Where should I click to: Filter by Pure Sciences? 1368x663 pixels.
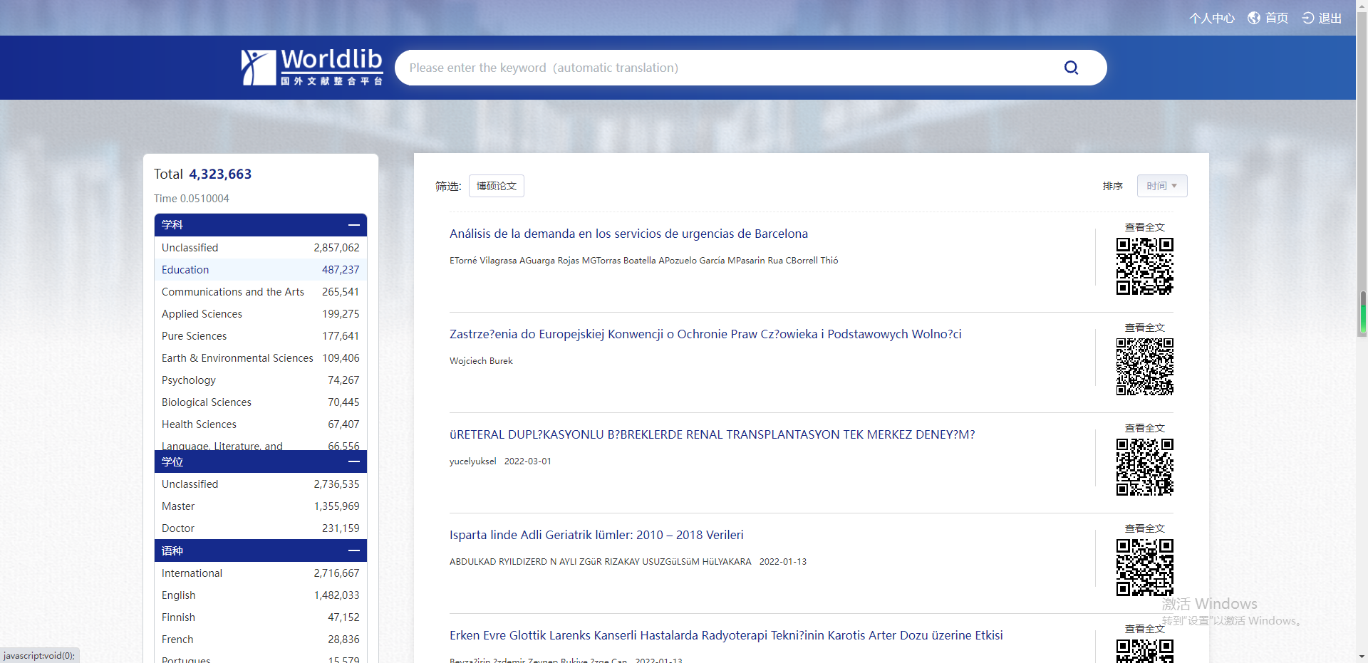pos(261,335)
